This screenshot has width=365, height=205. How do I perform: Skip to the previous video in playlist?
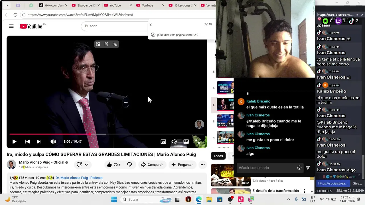point(27,142)
